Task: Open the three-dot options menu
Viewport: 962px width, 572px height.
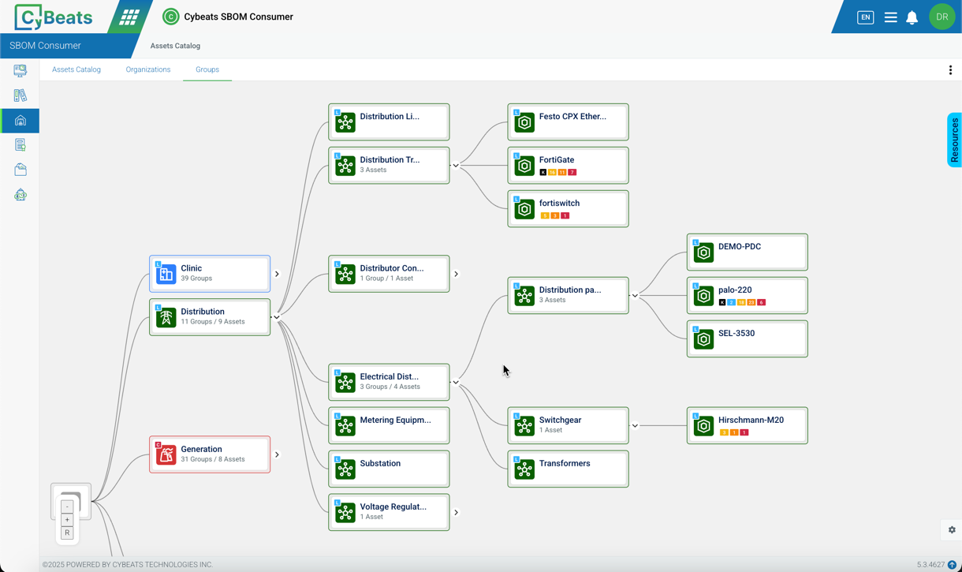Action: [950, 70]
